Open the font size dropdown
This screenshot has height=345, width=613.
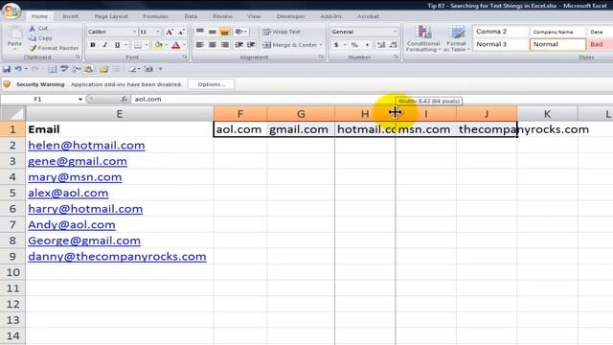[157, 32]
